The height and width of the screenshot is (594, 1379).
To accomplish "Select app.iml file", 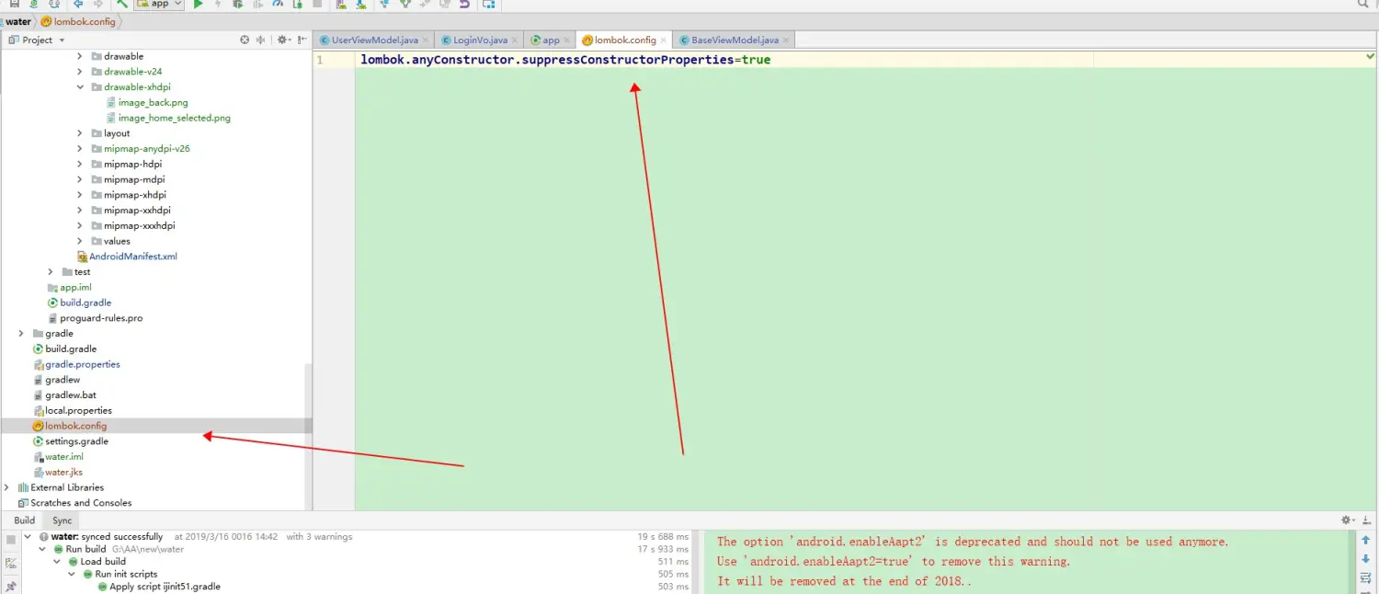I will pyautogui.click(x=75, y=287).
